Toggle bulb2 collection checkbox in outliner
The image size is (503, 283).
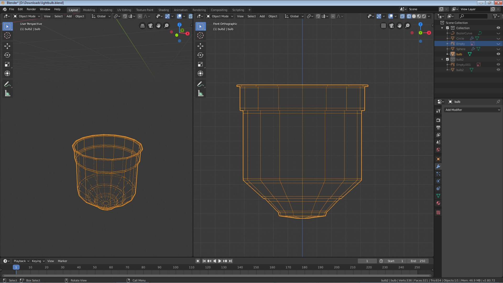pos(447,59)
